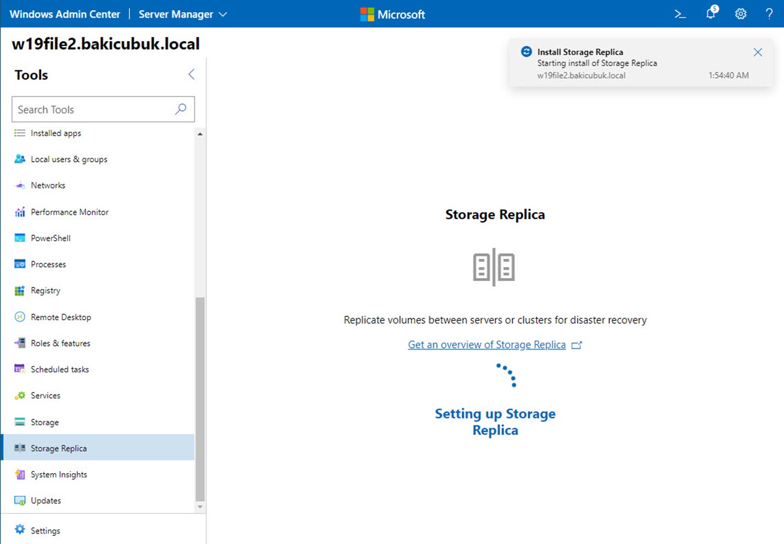Focus the Search Tools field
Screen dimensions: 784x544
pyautogui.click(x=103, y=109)
